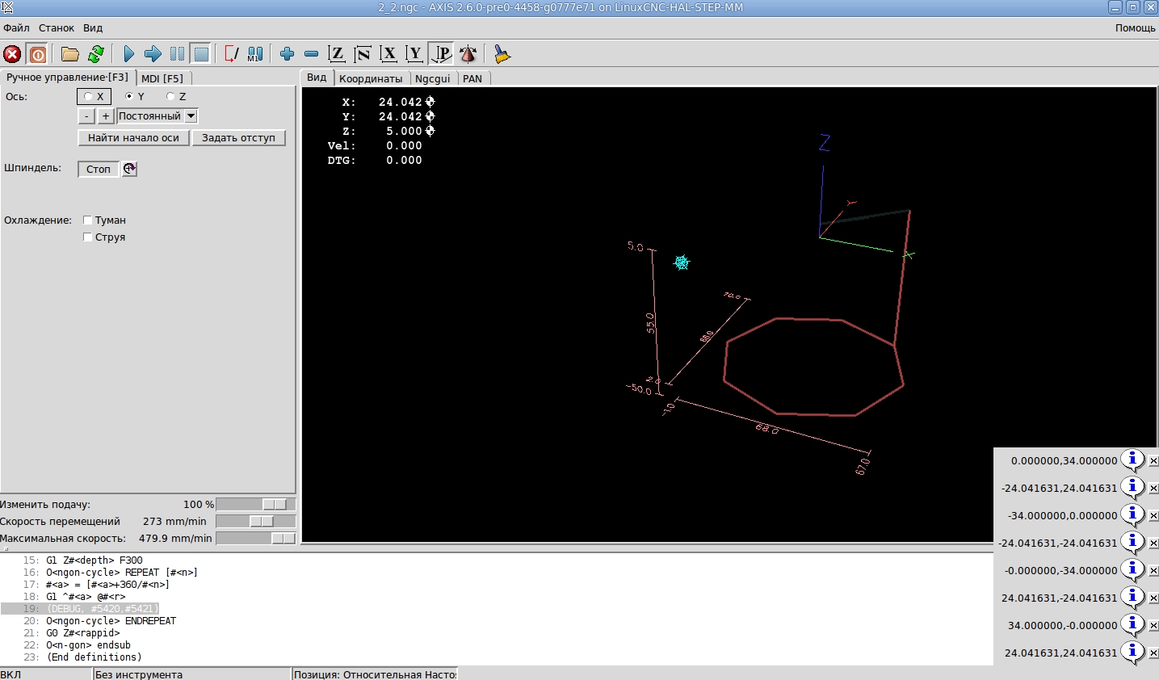
Task: Enable the Струя coolant checkbox
Action: (88, 237)
